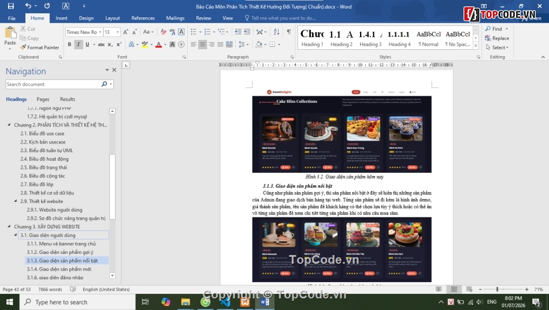Click the Paste clipboard icon
This screenshot has width=549, height=310.
click(10, 32)
